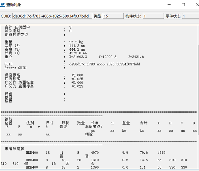Click the 构件状态 field
This screenshot has width=199, height=171.
click(153, 16)
